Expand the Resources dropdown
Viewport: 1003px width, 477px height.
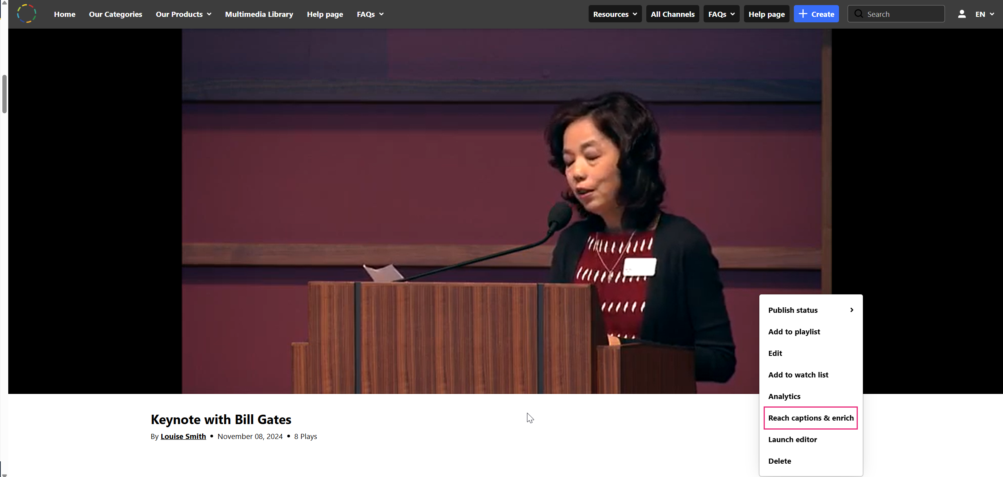point(615,14)
